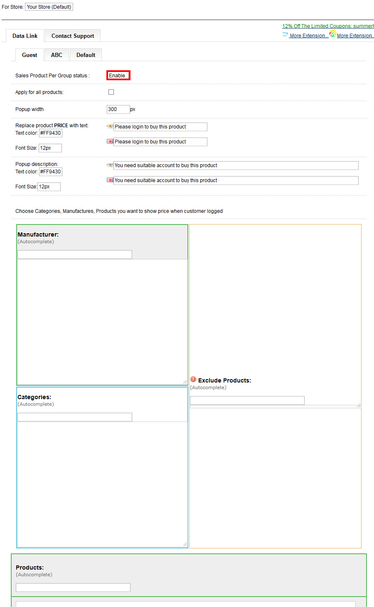Open the Default customer group tab
374x607 pixels.
(86, 55)
